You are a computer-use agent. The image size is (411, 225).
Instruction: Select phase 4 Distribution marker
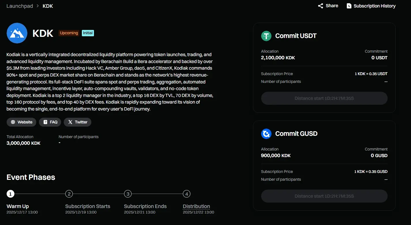pyautogui.click(x=186, y=194)
